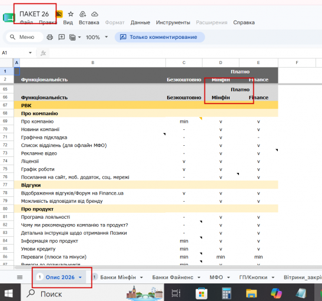This screenshot has width=322, height=301.
Task: Open the Данные menu
Action: click(x=140, y=22)
